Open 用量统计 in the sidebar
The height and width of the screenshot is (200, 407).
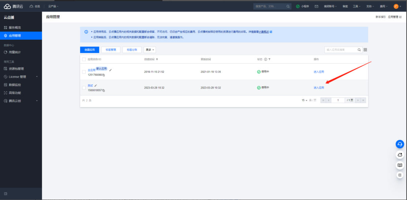(15, 52)
